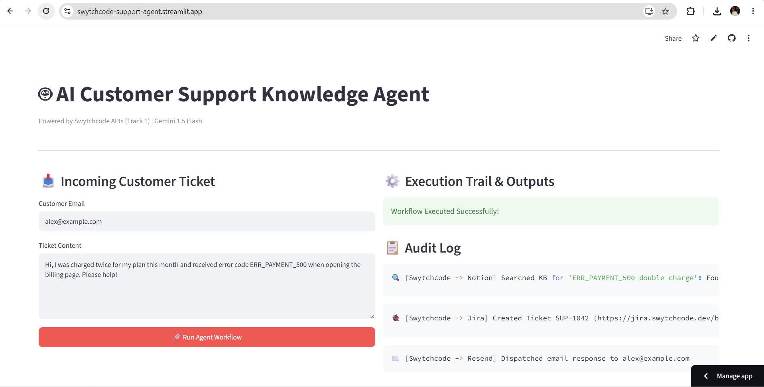
Task: Grab the text area resize handle
Action: tap(372, 316)
